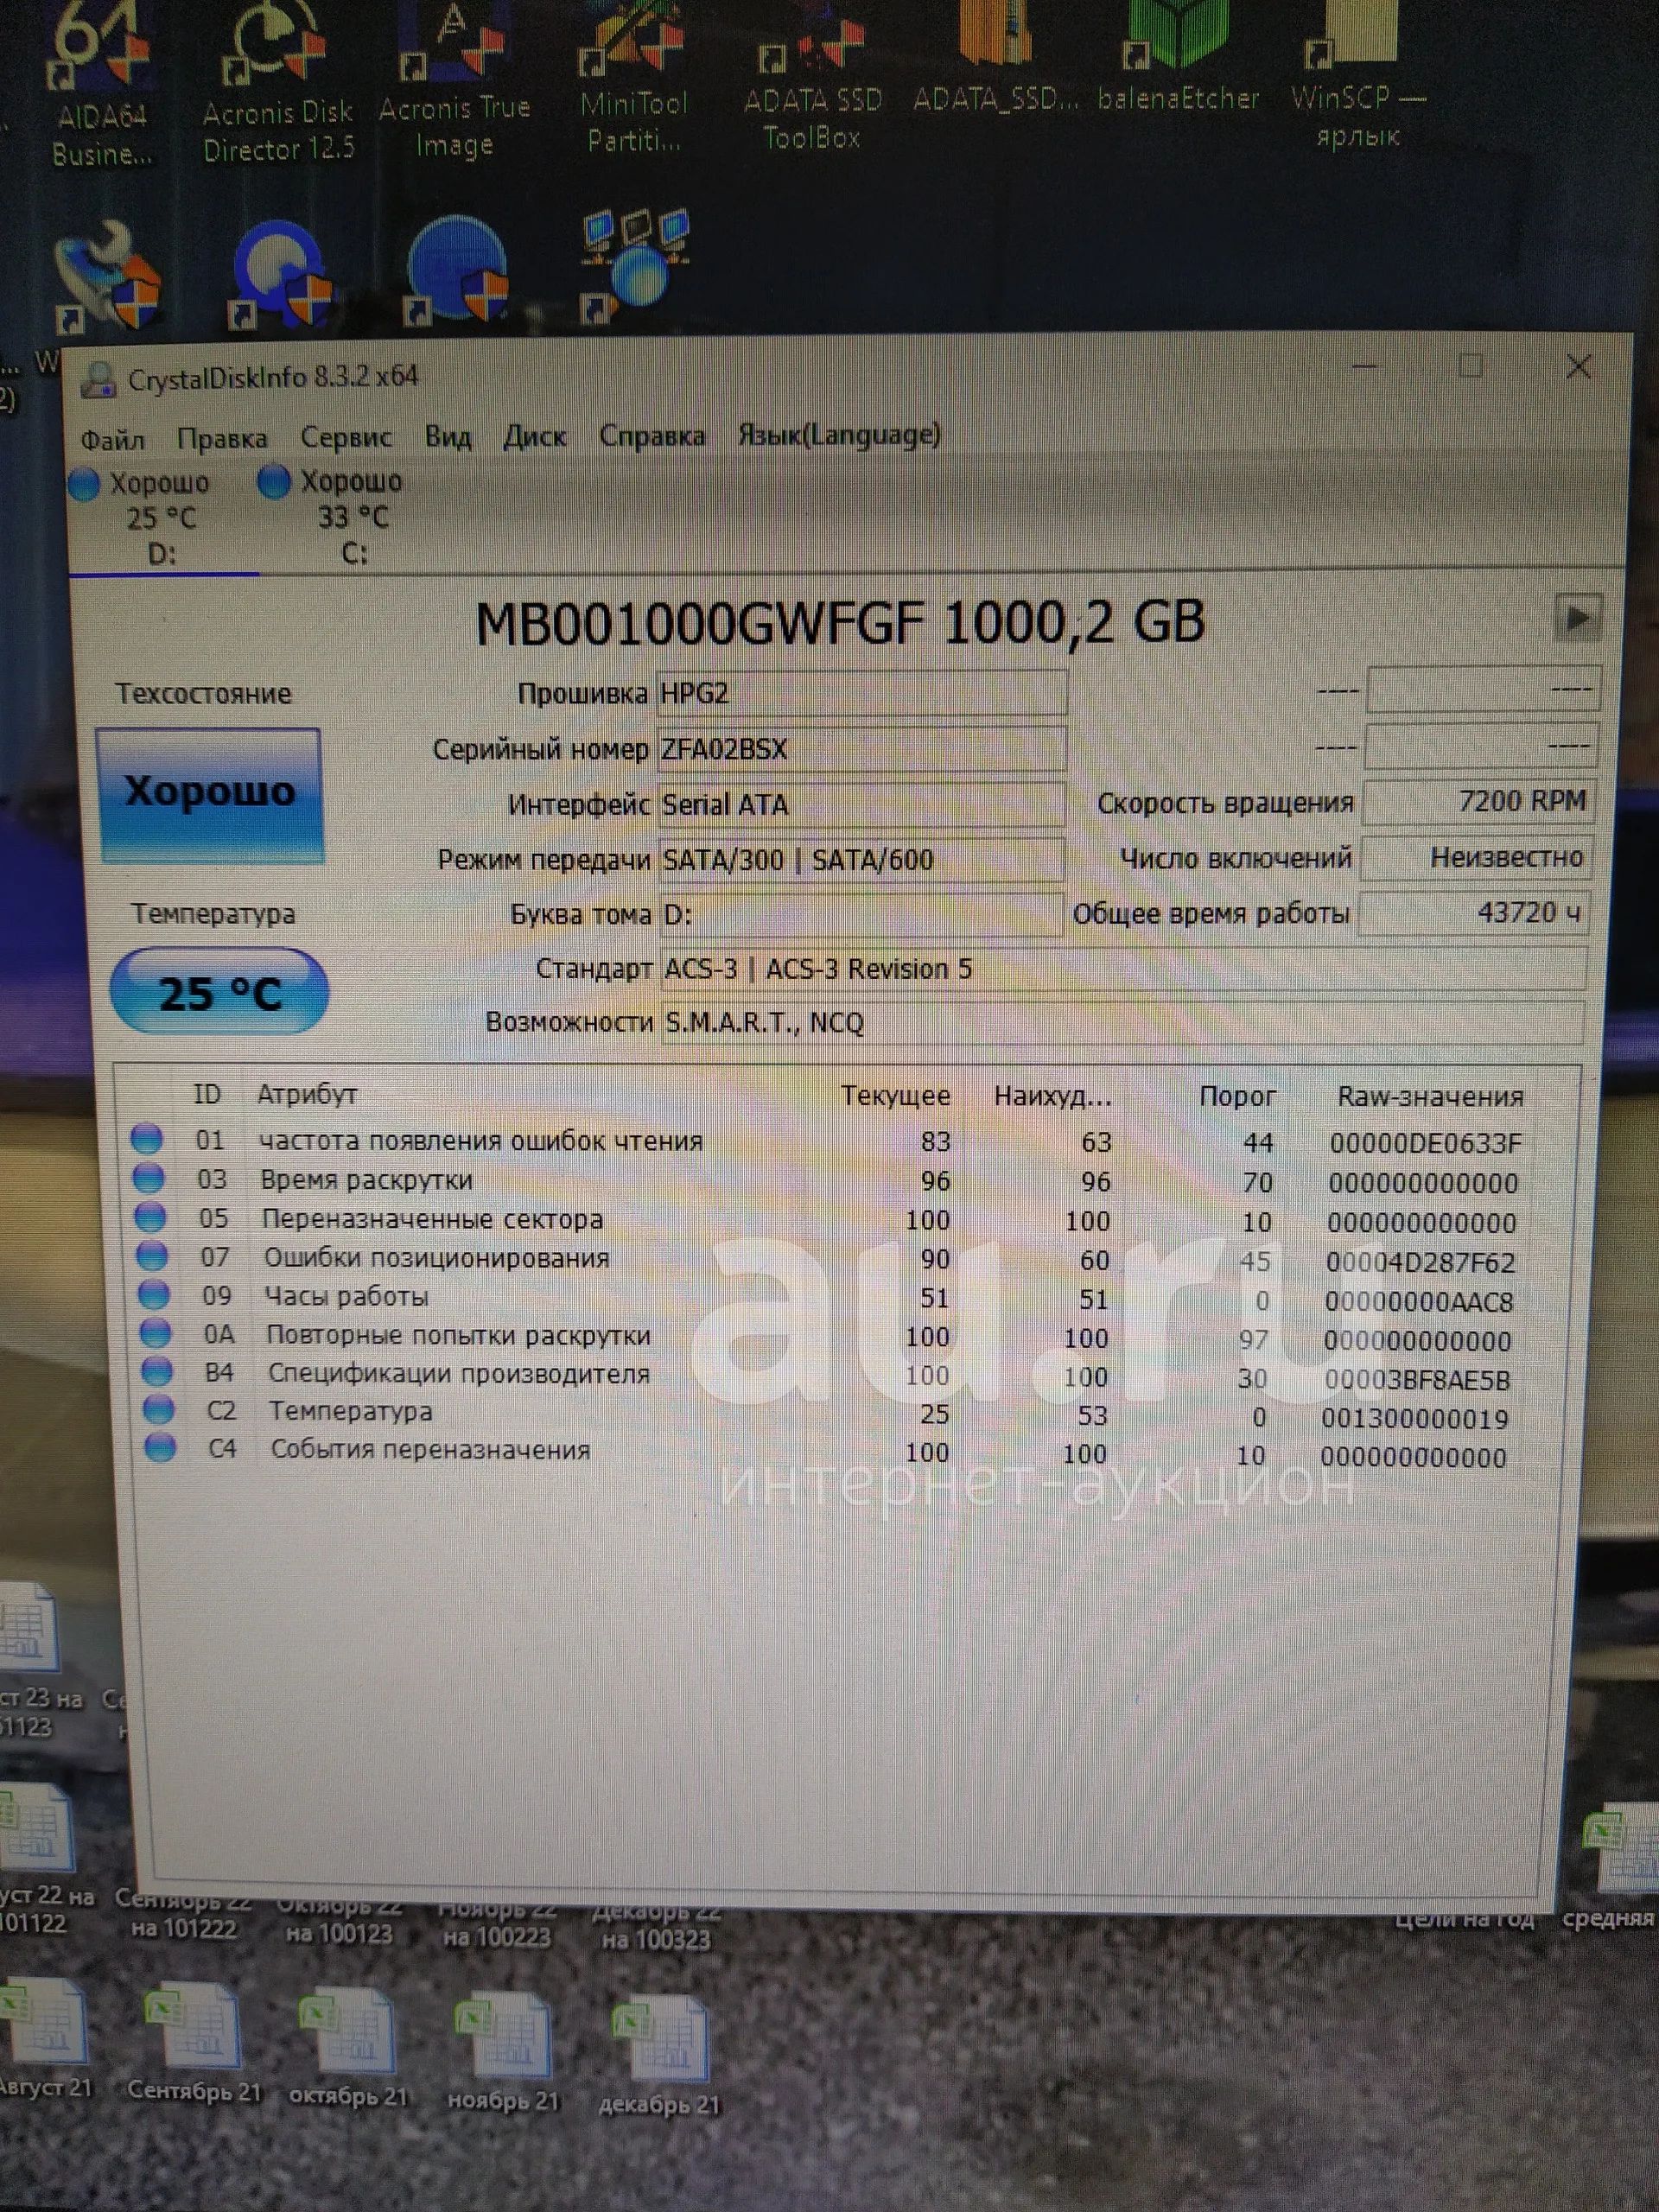Open the Сентябрь 22 на 101222 file

pyautogui.click(x=185, y=1915)
